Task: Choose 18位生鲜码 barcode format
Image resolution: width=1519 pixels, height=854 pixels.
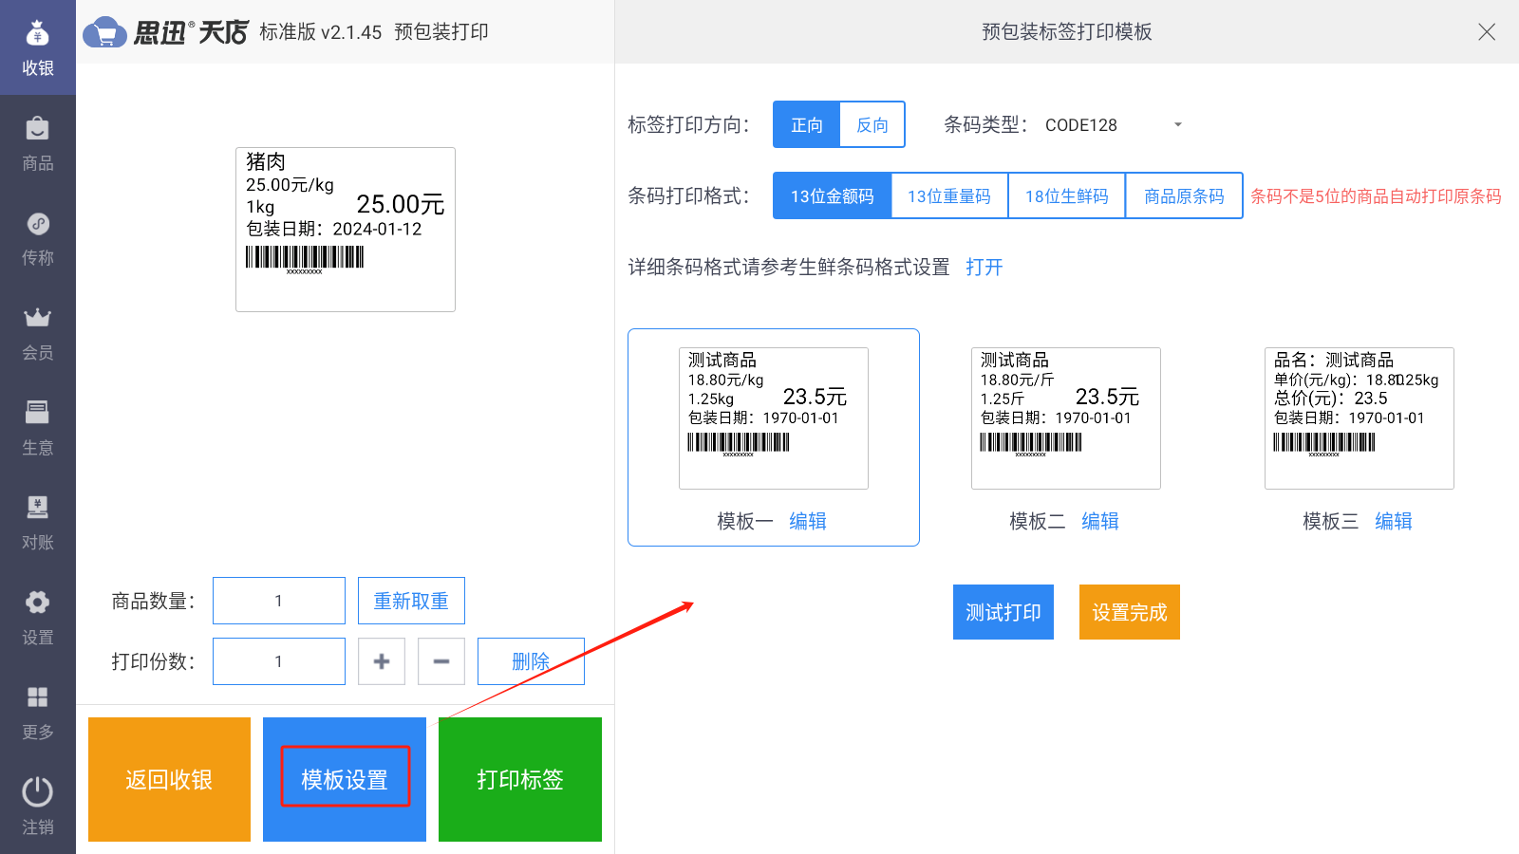Action: tap(1067, 195)
